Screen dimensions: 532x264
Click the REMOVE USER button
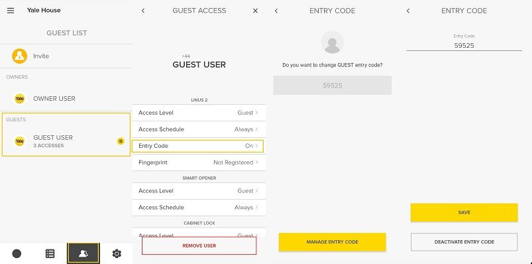[x=199, y=245]
